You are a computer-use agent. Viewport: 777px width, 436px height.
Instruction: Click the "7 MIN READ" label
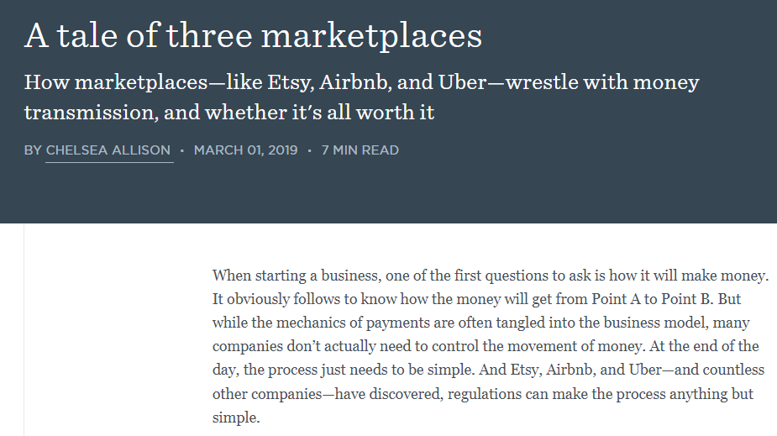[360, 150]
